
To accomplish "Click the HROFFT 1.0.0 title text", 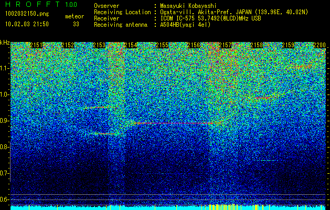I will click(41, 4).
